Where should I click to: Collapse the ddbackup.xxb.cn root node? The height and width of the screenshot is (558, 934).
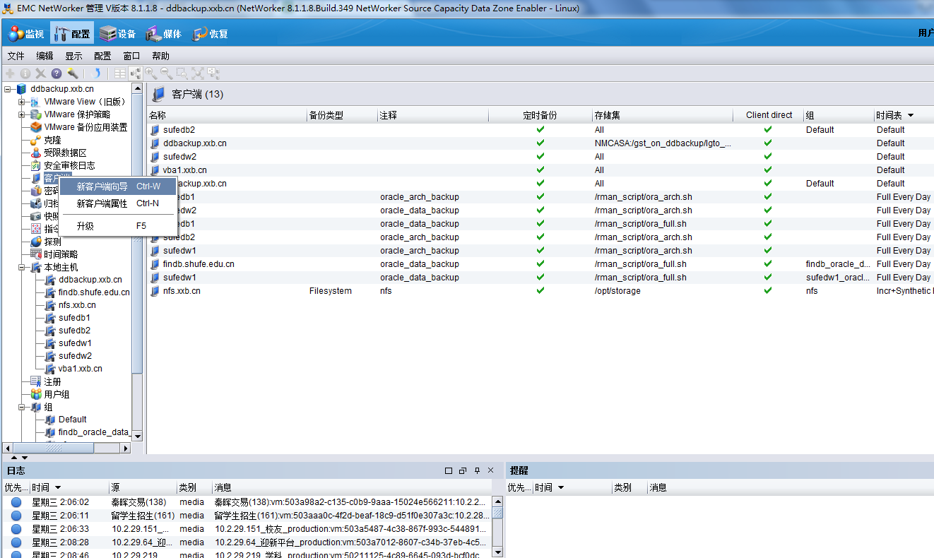(x=8, y=89)
